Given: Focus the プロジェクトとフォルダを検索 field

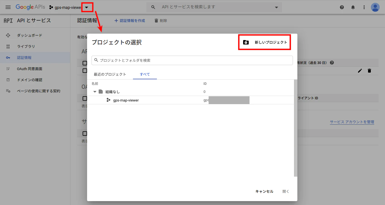Looking at the screenshot, I should click(x=192, y=60).
